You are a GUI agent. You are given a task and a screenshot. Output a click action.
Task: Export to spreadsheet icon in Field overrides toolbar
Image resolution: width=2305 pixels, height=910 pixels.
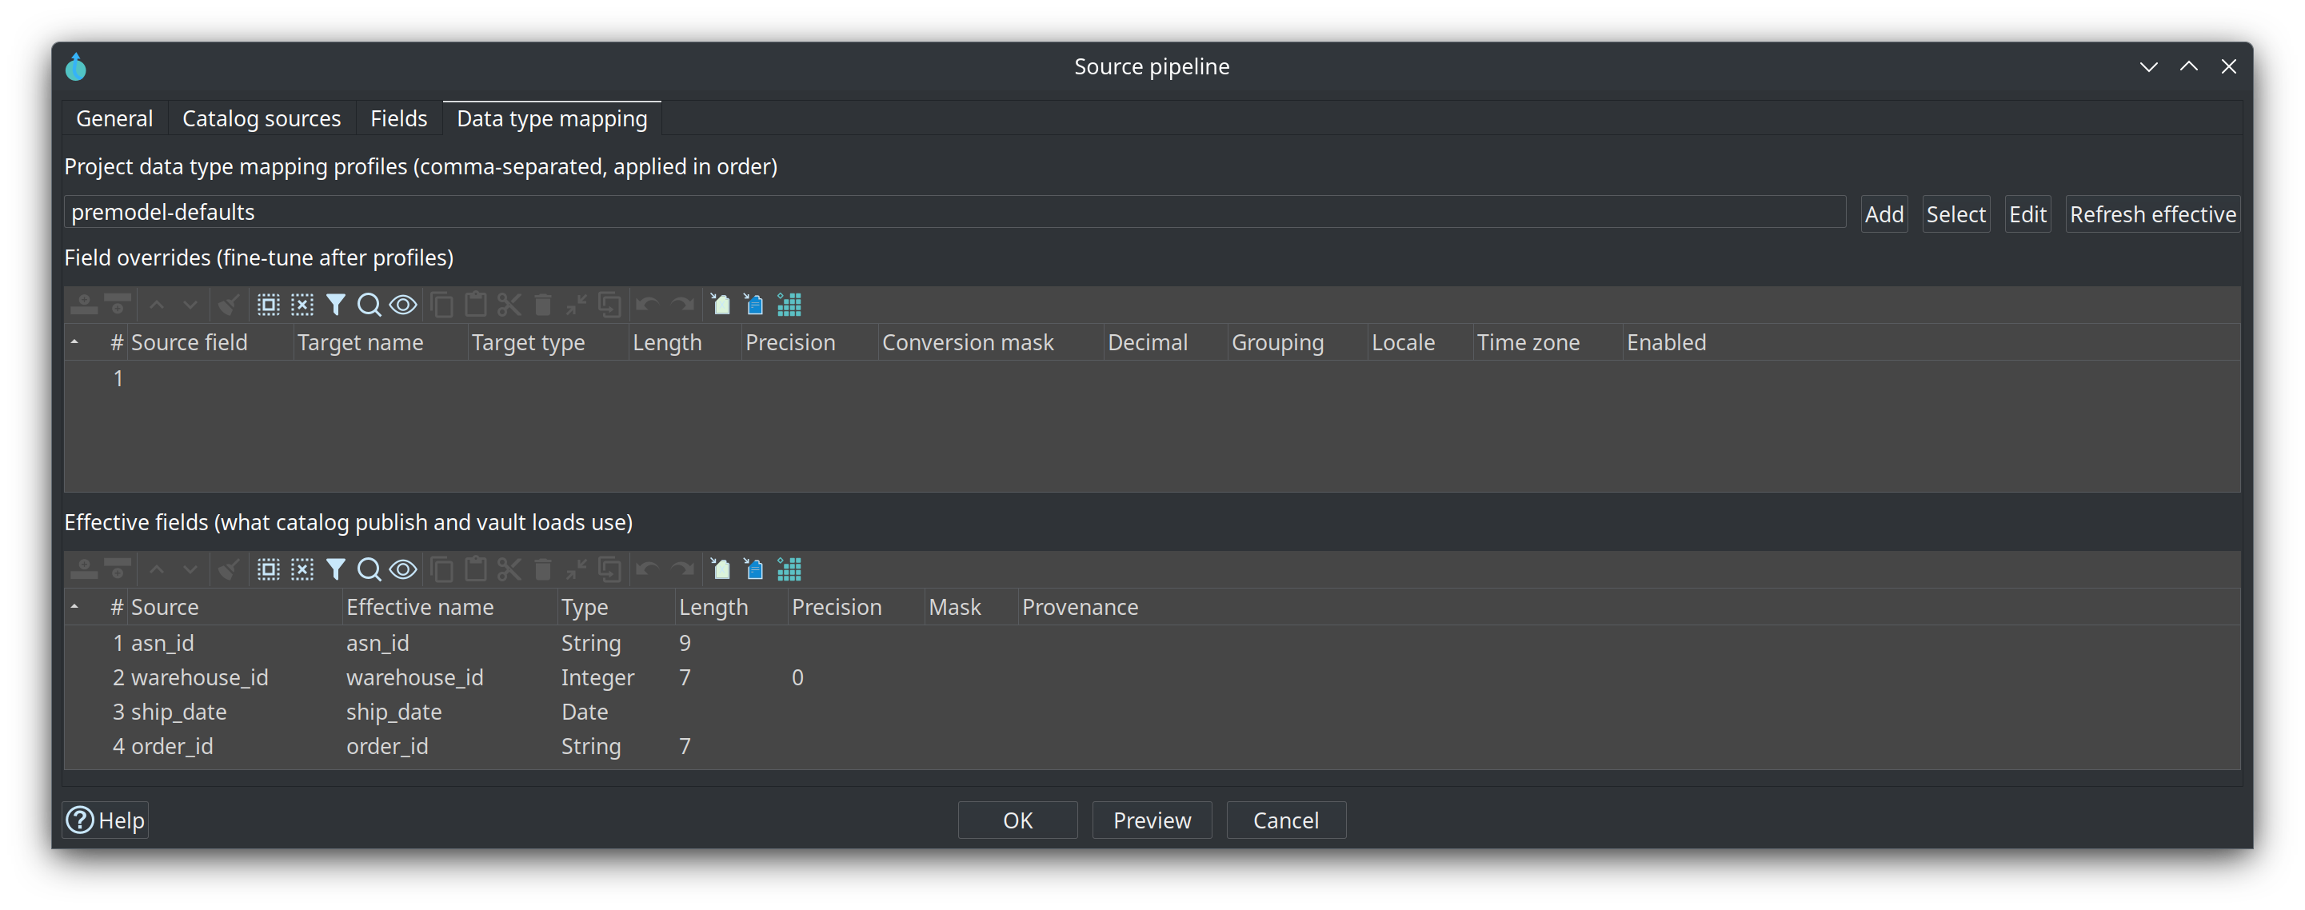721,305
